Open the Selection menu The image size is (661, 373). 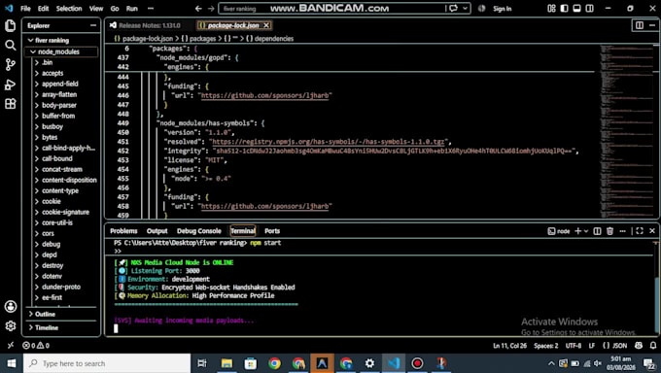pos(69,9)
